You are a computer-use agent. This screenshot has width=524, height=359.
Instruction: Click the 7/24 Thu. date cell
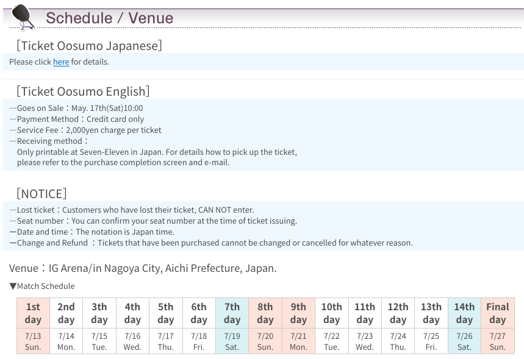tap(398, 341)
